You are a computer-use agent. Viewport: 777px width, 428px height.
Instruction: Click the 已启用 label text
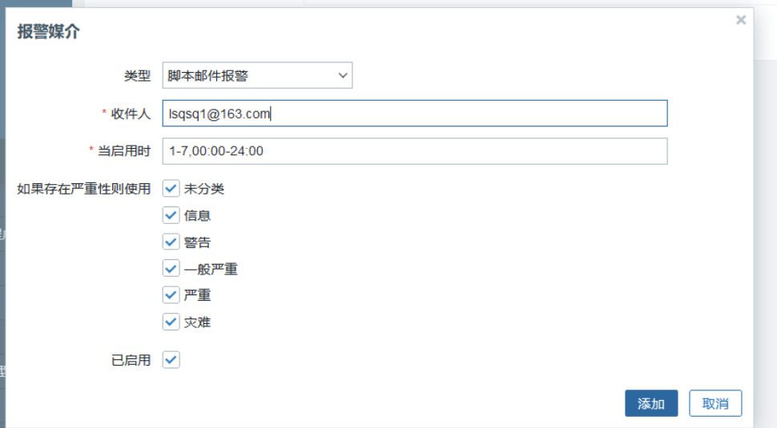[x=131, y=360]
